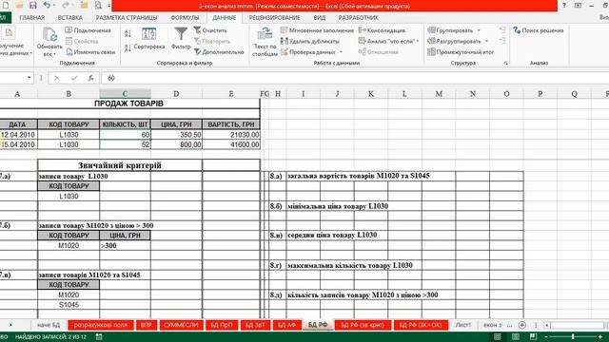
Task: Select cell with value 41600,00
Action: [x=231, y=144]
